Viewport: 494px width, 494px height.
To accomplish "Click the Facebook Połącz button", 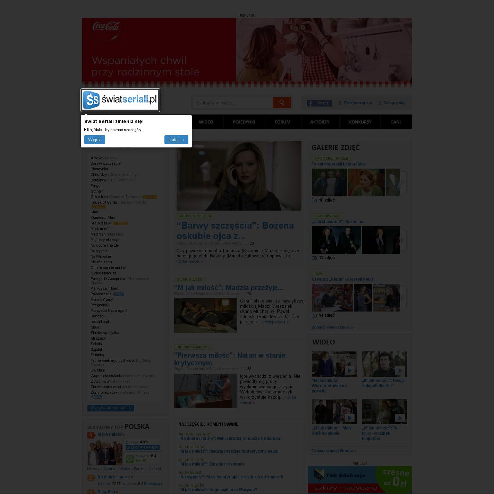I will coord(319,103).
